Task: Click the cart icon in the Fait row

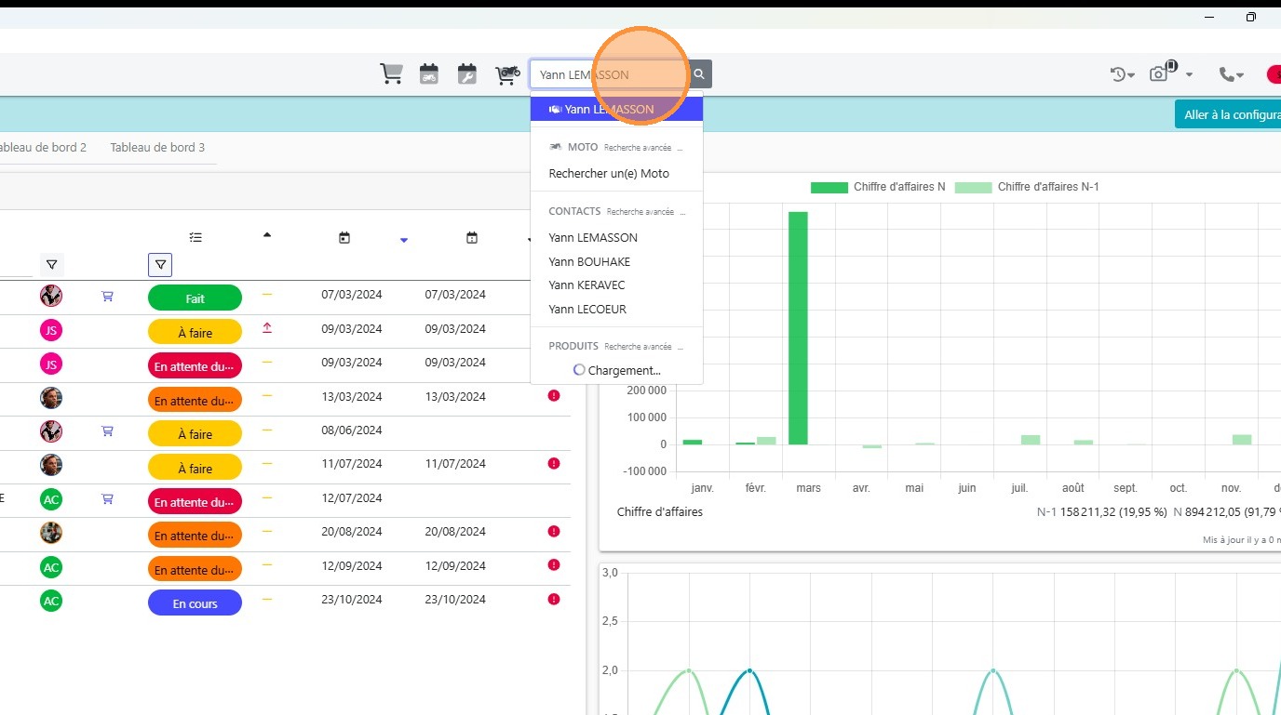Action: (x=107, y=296)
